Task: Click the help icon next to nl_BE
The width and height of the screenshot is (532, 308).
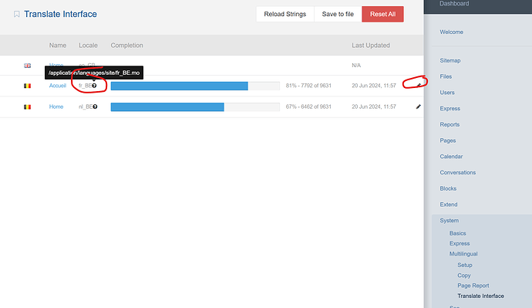Action: [x=95, y=107]
